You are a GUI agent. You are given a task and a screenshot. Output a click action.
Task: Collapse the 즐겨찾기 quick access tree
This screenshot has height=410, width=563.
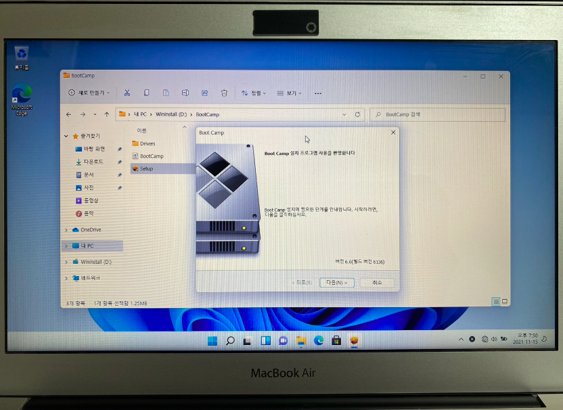click(x=66, y=136)
